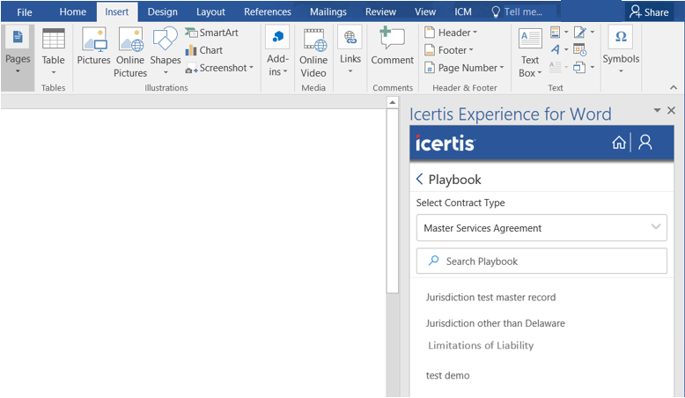
Task: Click the Icertis home icon
Action: tap(619, 143)
